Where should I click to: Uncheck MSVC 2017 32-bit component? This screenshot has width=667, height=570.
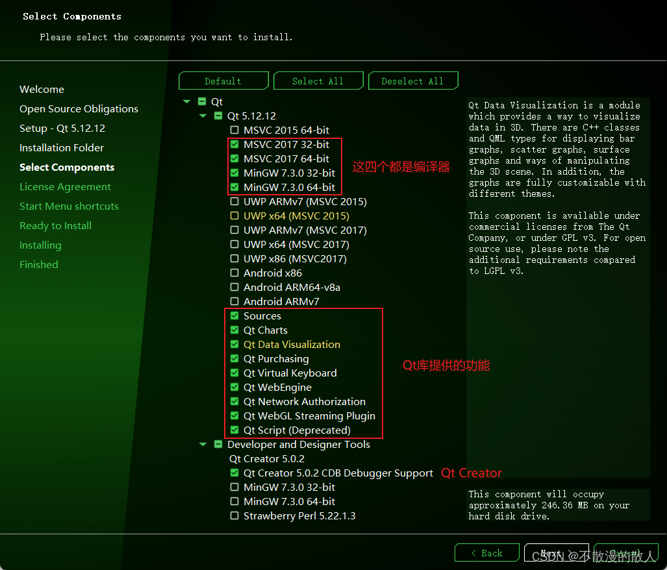pyautogui.click(x=234, y=144)
